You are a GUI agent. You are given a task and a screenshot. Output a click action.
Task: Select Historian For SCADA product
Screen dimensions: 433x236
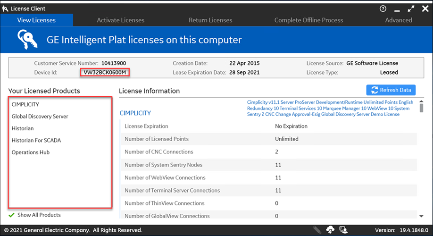[36, 140]
